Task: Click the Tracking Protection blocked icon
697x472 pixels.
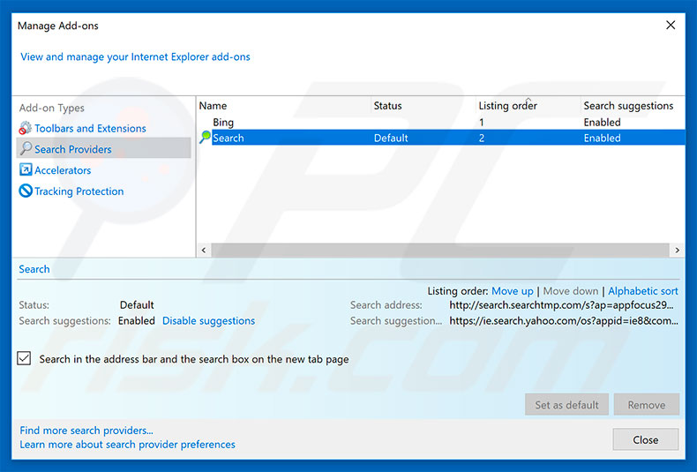Action: [x=26, y=191]
